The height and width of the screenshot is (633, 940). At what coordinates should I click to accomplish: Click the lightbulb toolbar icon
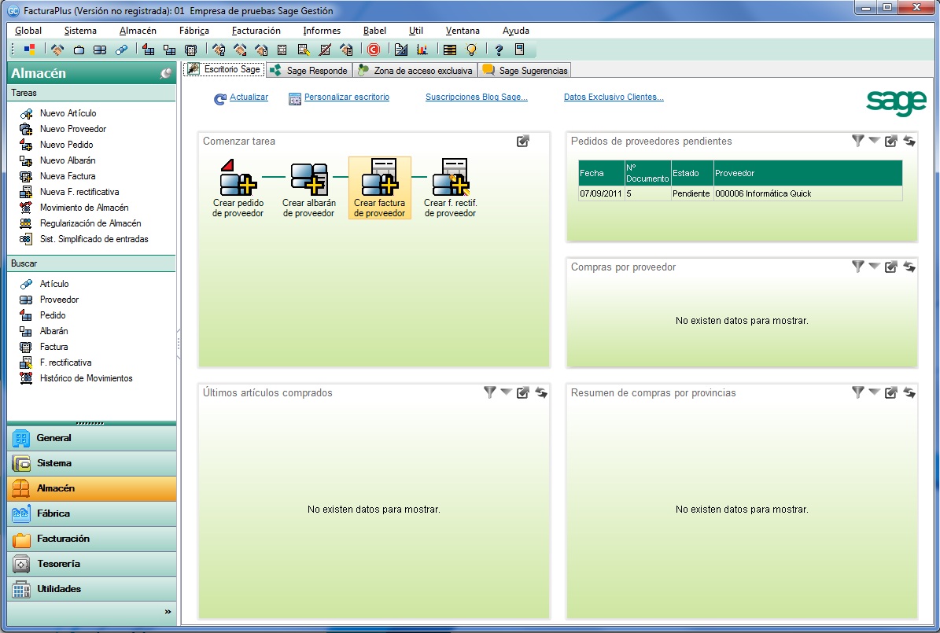(471, 50)
